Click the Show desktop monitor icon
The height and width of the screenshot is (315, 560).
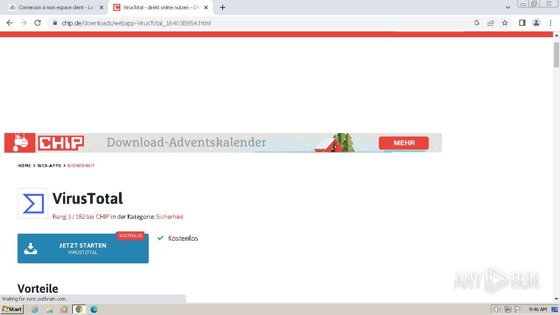pyautogui.click(x=555, y=309)
